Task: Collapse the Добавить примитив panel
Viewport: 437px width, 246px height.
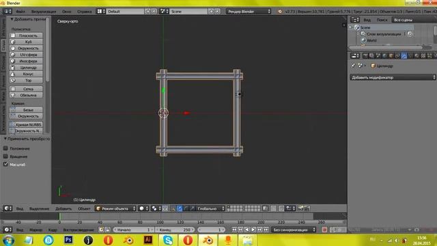Action: point(12,19)
